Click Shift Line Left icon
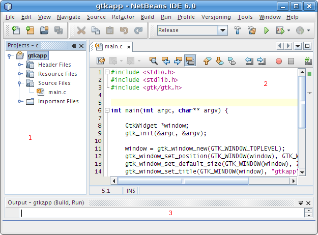The height and width of the screenshot is (235, 318). pos(249,61)
